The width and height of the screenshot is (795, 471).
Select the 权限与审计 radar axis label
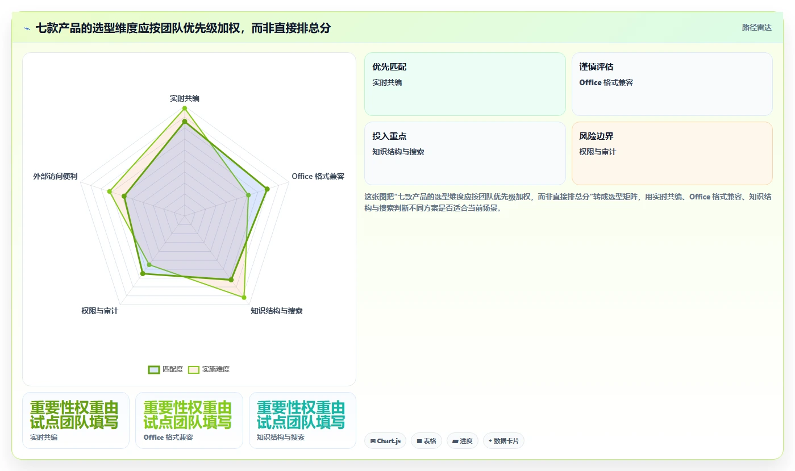click(x=99, y=311)
